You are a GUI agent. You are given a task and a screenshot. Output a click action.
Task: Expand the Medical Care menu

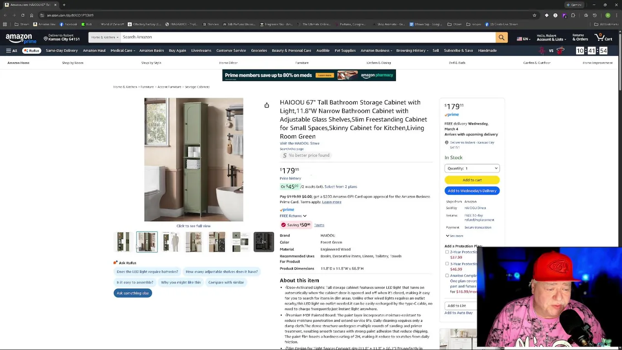[122, 51]
